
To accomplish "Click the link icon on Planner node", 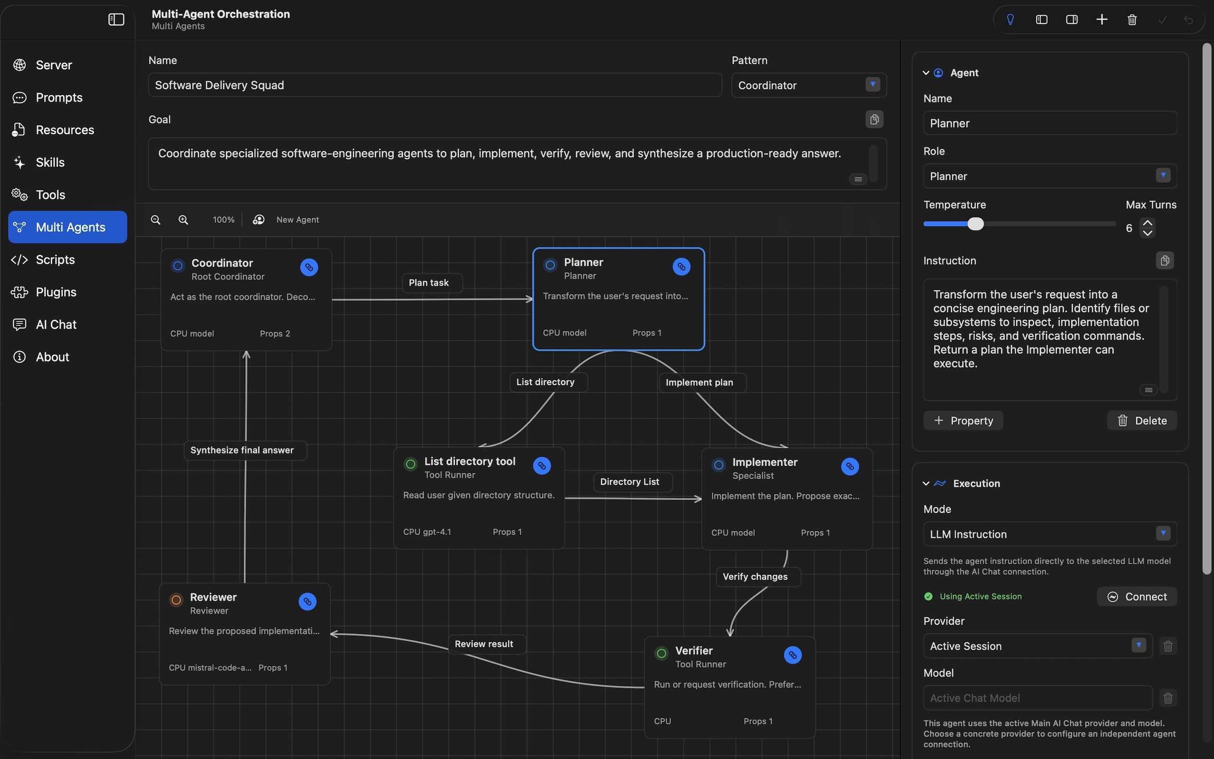I will point(681,267).
